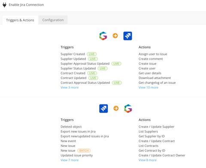Click the LIVE badge next to Contract Updated
Viewport: 206px width, 168px height.
[x=93, y=78]
